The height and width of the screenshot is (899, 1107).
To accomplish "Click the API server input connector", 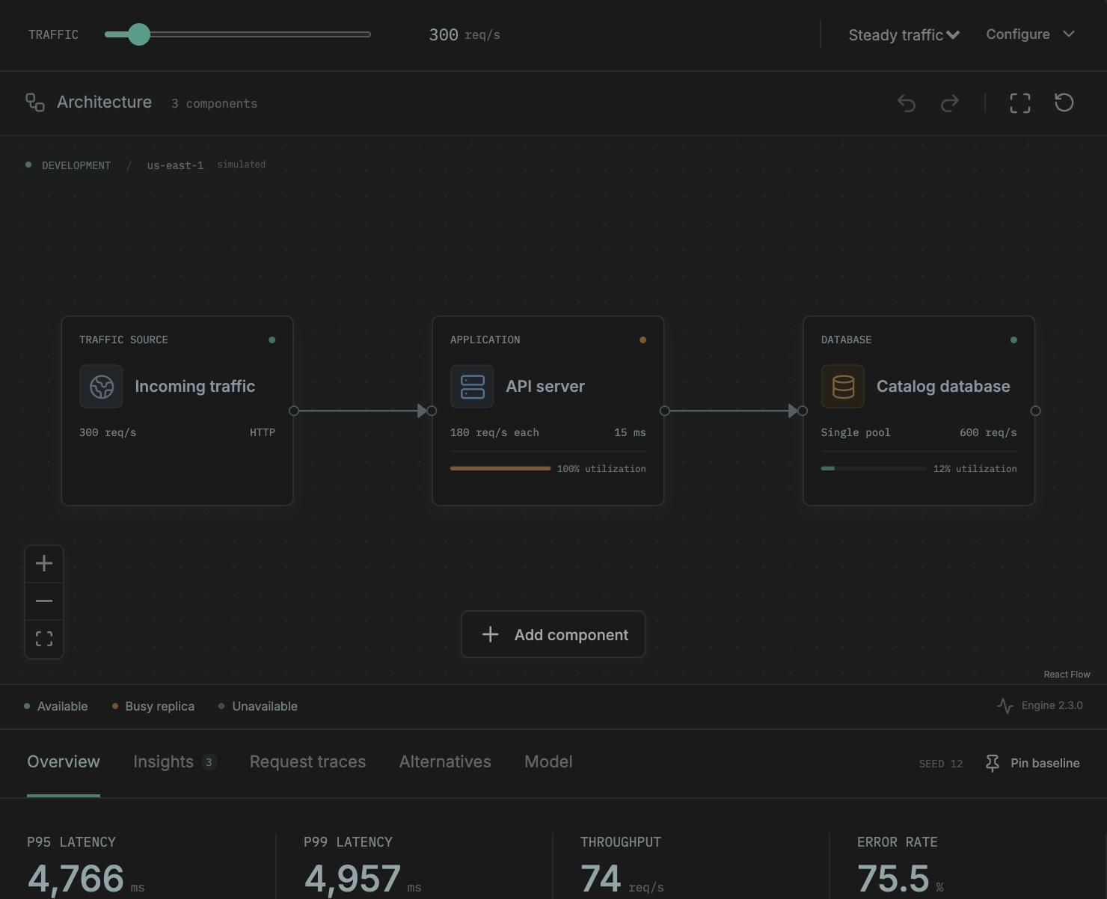I will [x=432, y=411].
